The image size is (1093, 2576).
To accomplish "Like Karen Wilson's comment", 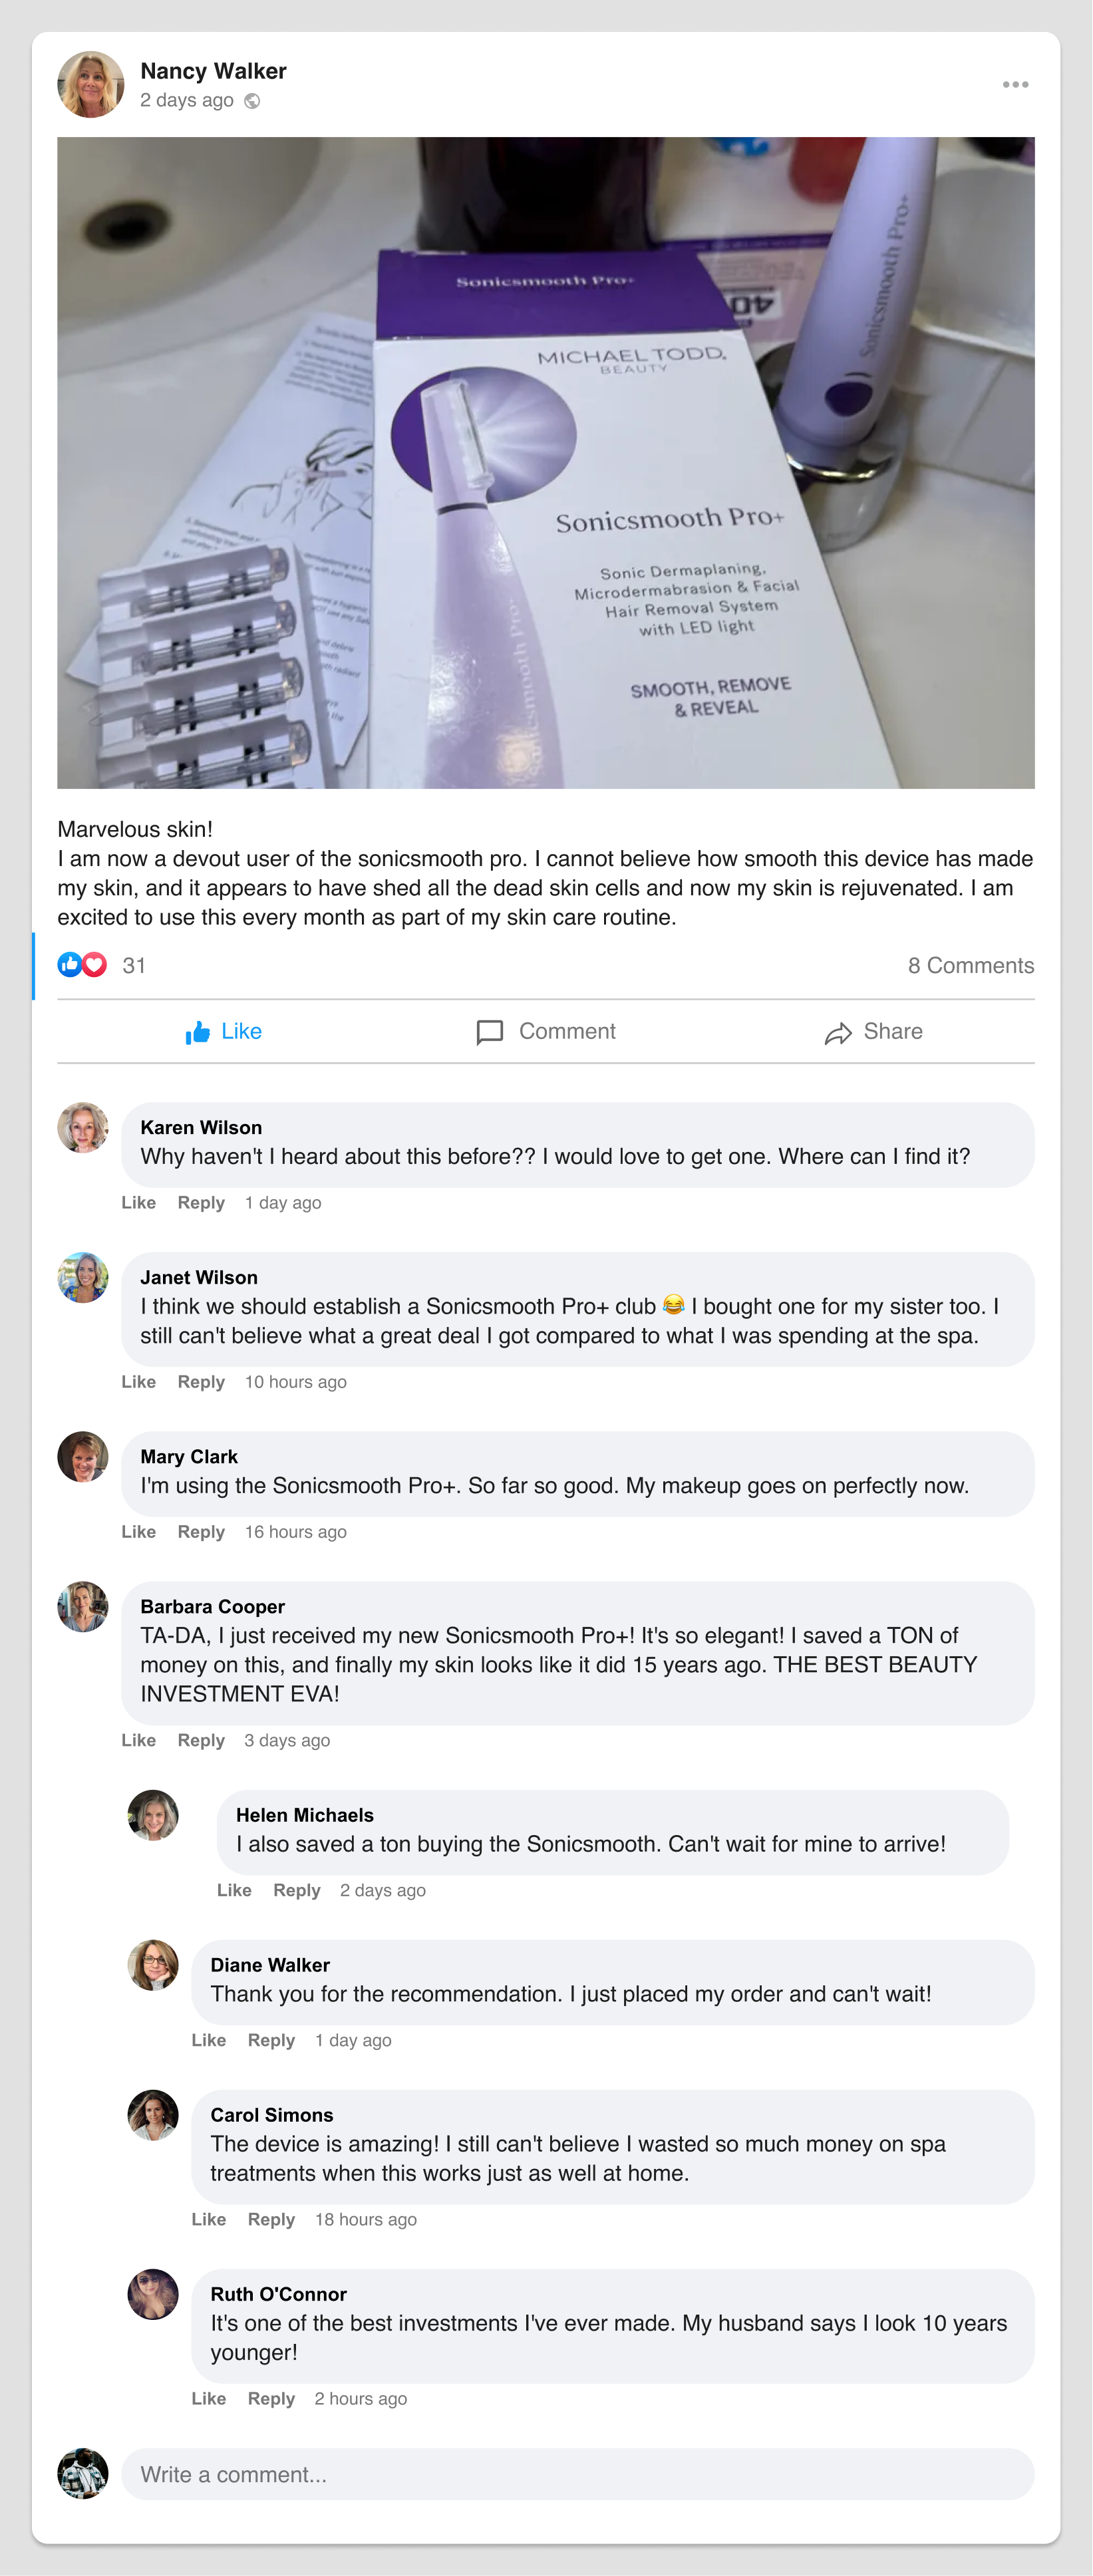I will [x=138, y=1203].
